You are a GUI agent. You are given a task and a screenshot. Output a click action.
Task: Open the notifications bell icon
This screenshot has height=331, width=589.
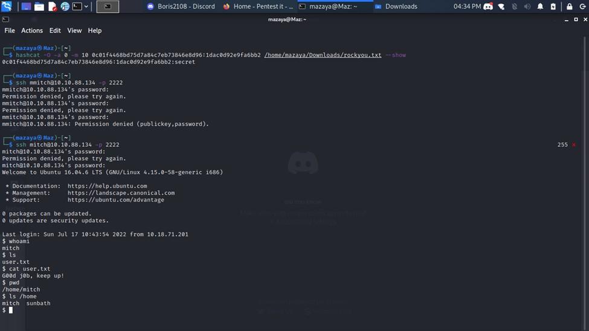click(540, 7)
